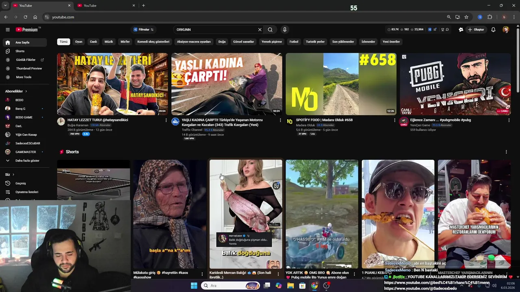Play the SPOTIFY FOOD #658 thumbnail
This screenshot has width=520, height=292.
341,84
